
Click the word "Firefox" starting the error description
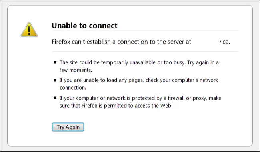[x=61, y=42]
